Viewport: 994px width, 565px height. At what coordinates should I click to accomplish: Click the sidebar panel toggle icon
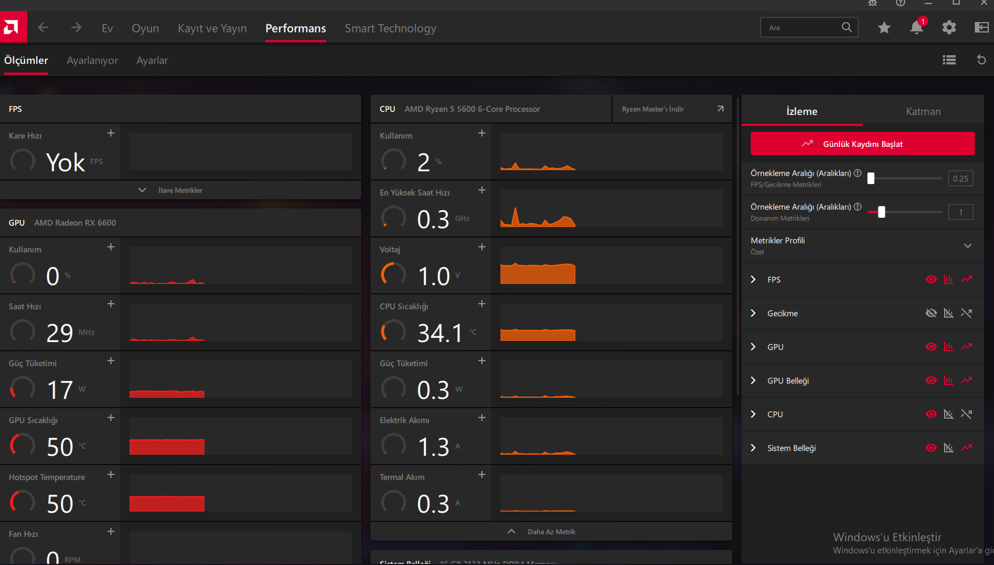[981, 27]
